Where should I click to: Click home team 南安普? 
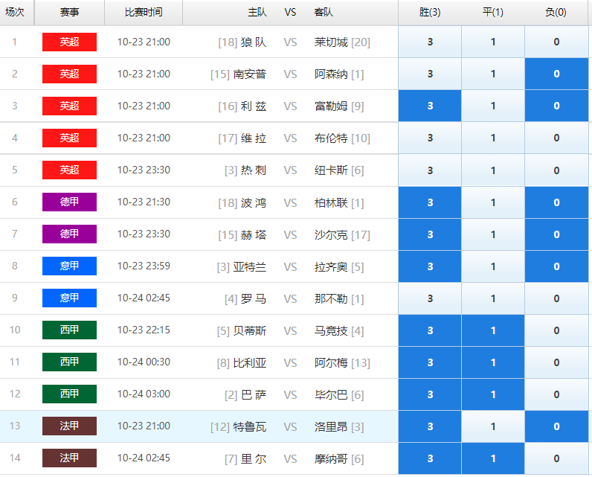[x=250, y=74]
